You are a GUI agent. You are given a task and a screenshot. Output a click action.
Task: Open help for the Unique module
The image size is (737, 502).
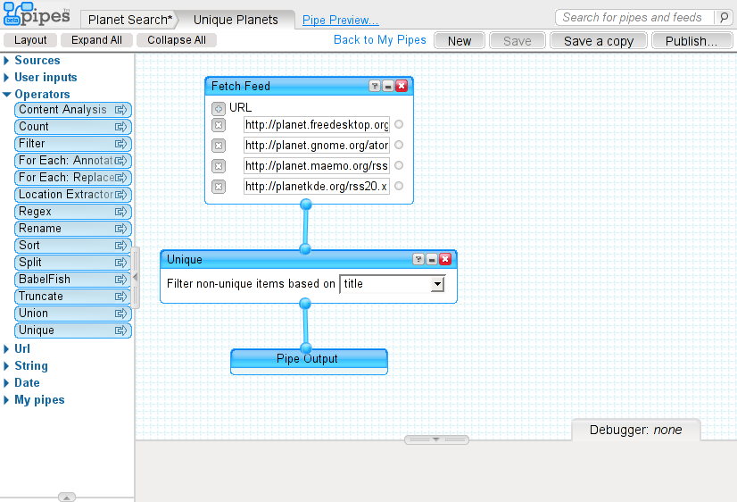click(x=418, y=259)
